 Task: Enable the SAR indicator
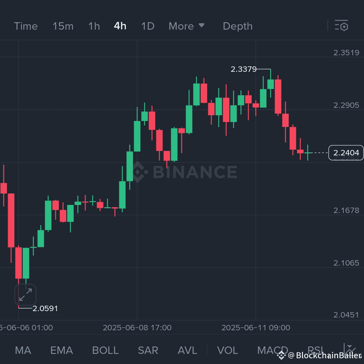point(148,351)
